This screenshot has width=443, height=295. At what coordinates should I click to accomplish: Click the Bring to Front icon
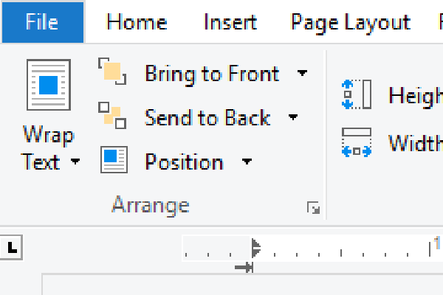point(112,72)
